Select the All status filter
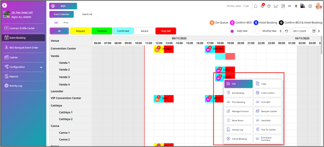Viewport: 324px width, 147px height. (x=59, y=31)
